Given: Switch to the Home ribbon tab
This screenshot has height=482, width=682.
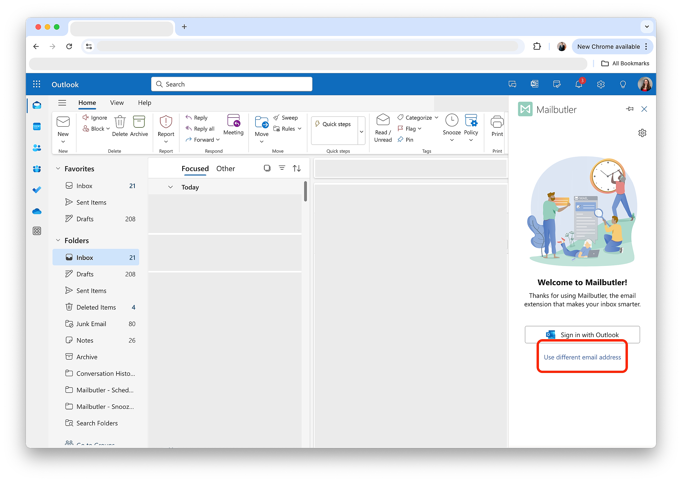Looking at the screenshot, I should coord(87,103).
